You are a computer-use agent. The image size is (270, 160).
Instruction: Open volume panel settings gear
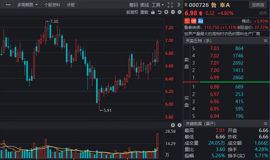click(180, 125)
